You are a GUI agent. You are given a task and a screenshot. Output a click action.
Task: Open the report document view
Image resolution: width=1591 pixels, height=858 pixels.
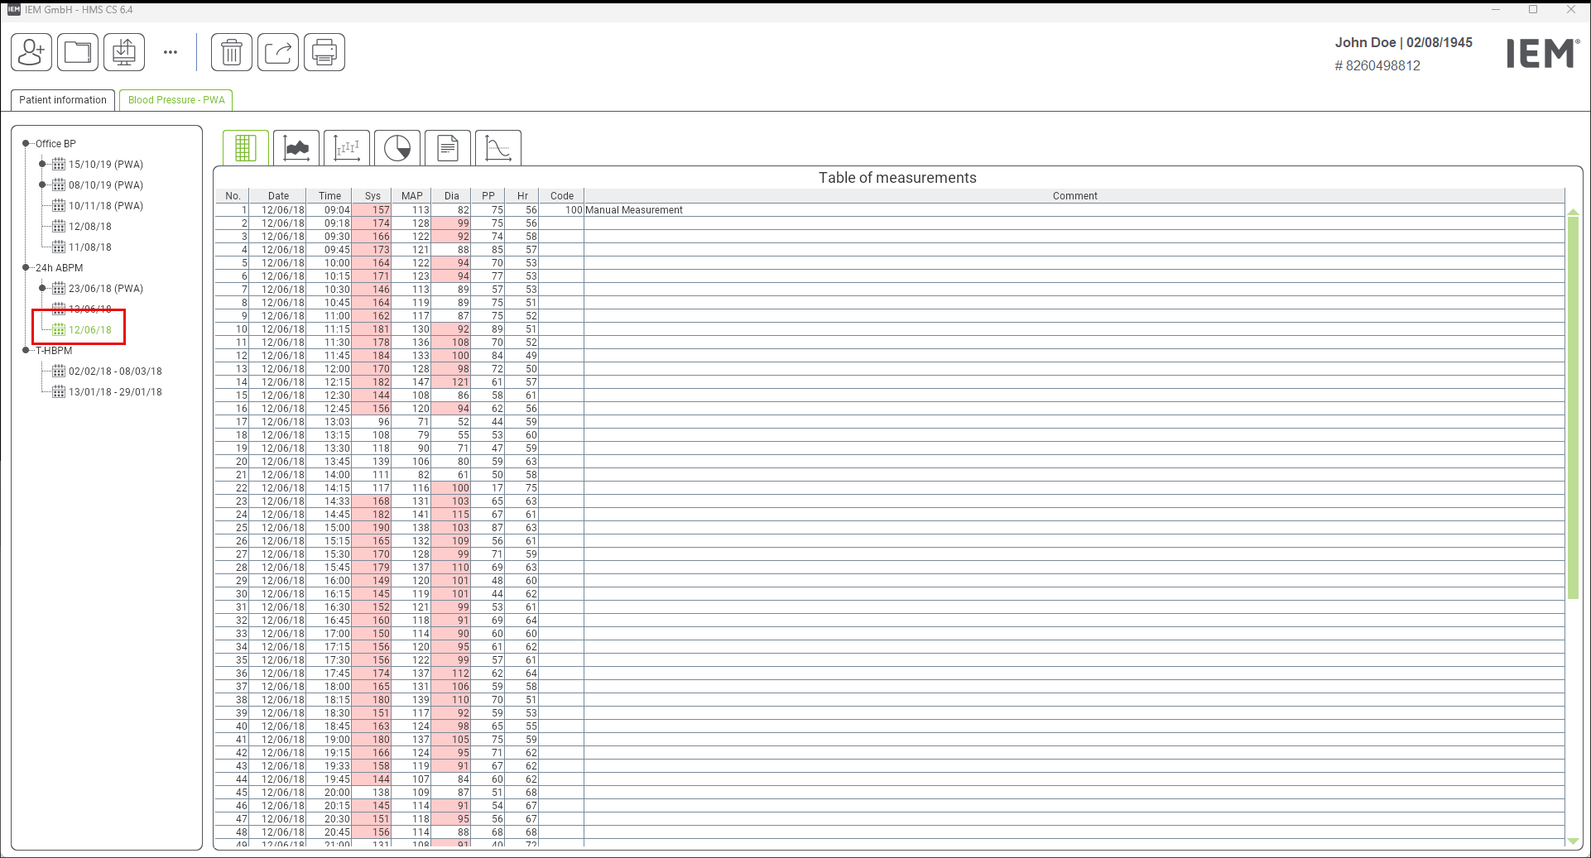(x=448, y=148)
